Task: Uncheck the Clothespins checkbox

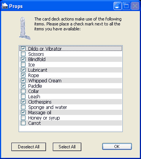Action: (x=23, y=102)
